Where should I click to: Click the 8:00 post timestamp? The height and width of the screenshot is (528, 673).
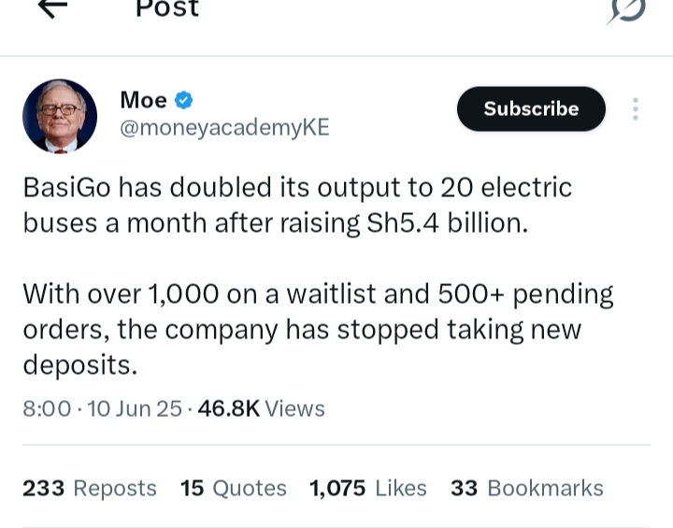tap(47, 408)
